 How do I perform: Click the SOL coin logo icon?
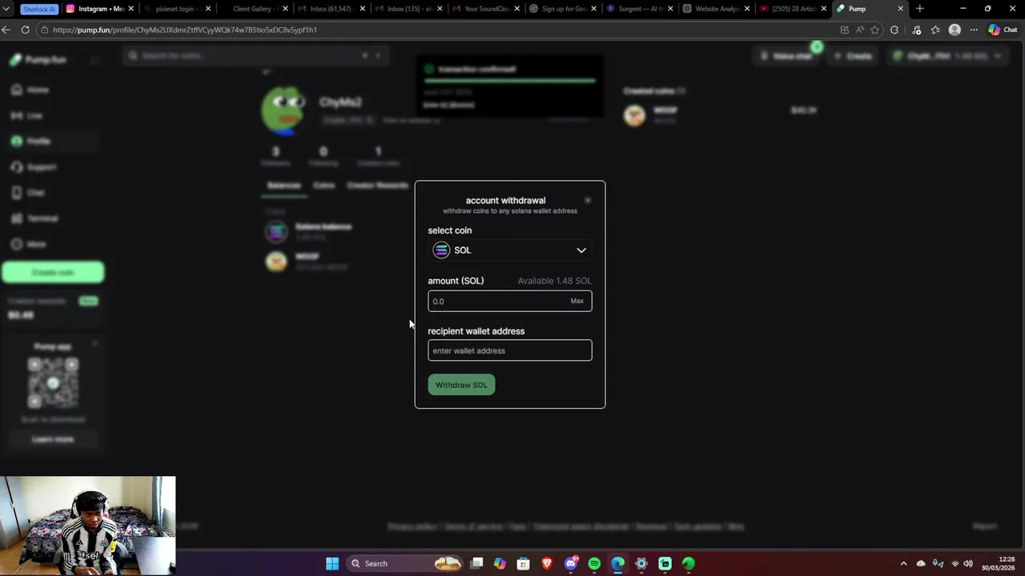441,250
